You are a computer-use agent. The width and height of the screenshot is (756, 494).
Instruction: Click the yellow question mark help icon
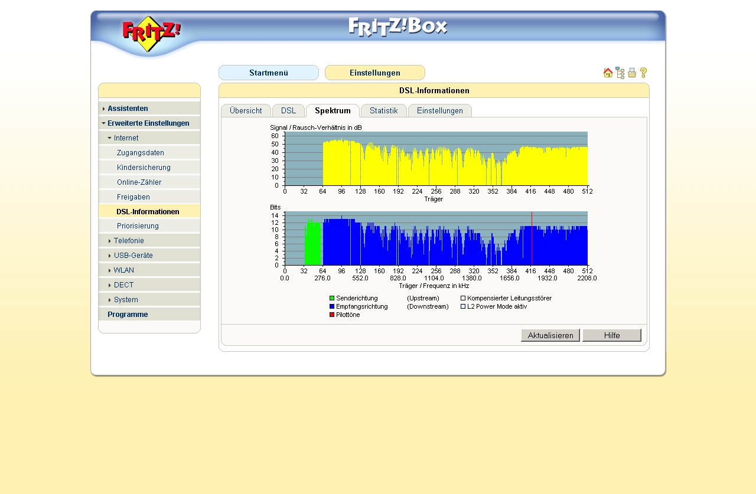coord(643,73)
